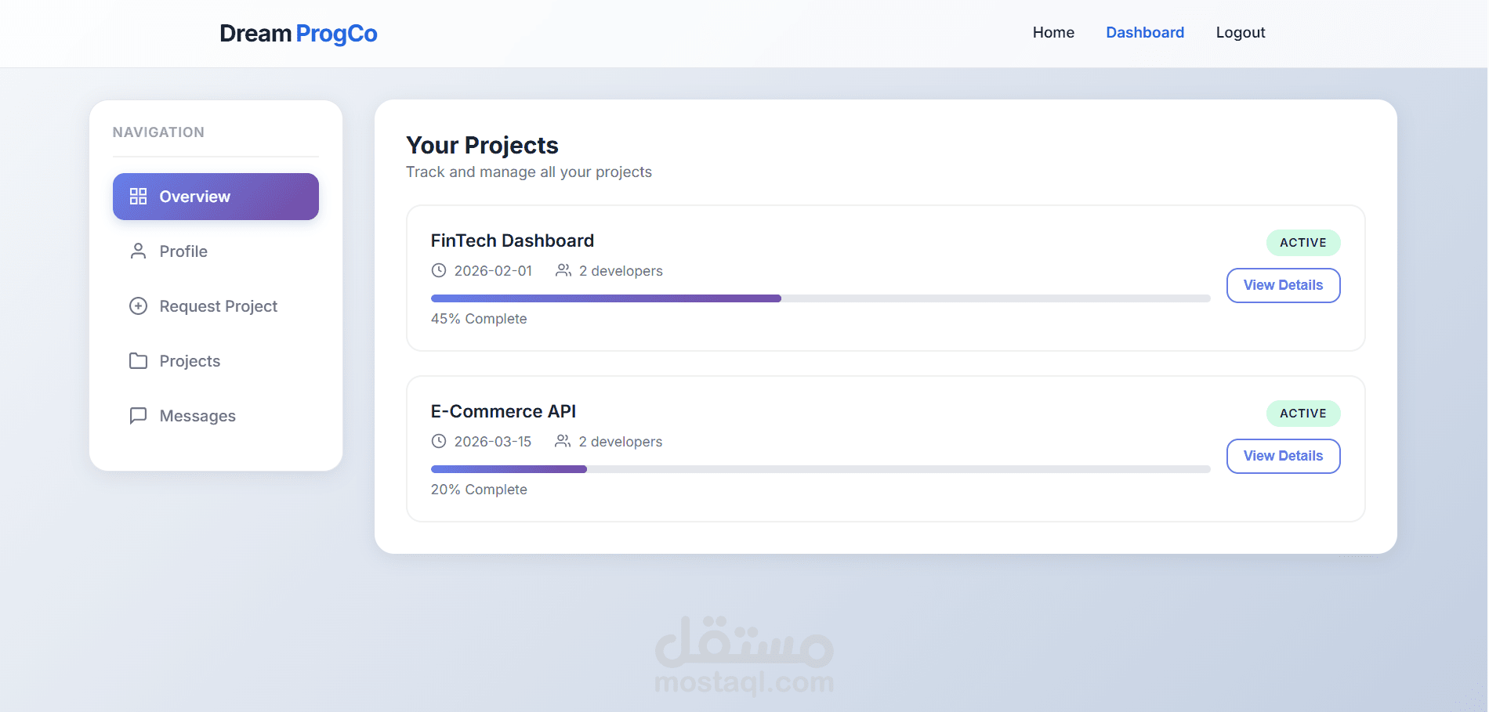The height and width of the screenshot is (712, 1489).
Task: Click the ACTIVE badge on E-Commerce API
Action: click(x=1302, y=414)
